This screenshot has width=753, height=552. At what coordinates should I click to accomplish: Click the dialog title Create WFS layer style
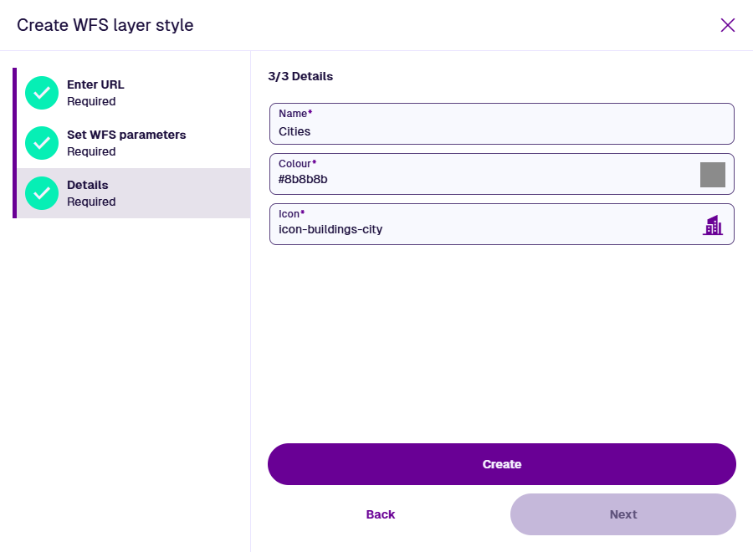point(105,25)
